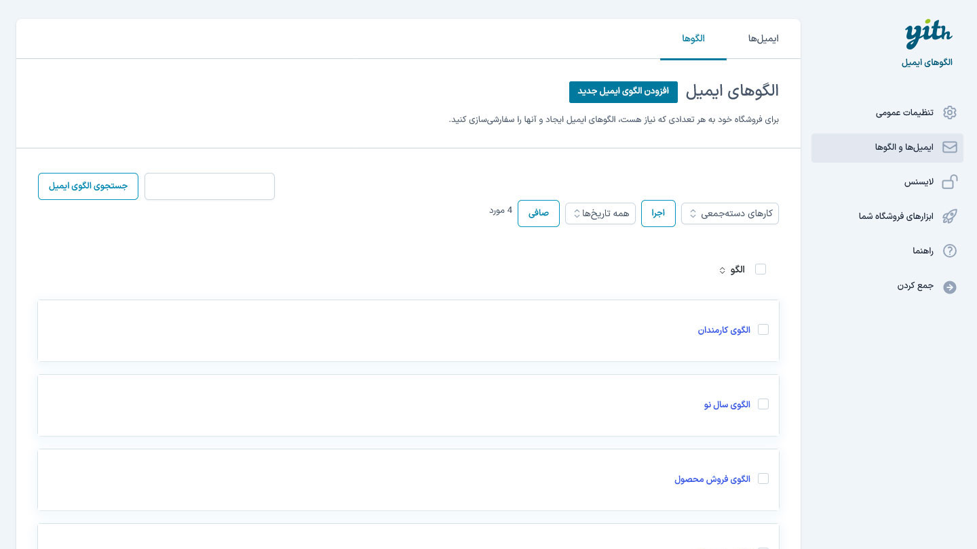This screenshot has width=977, height=549.
Task: Click the YITH logo
Action: [x=928, y=35]
